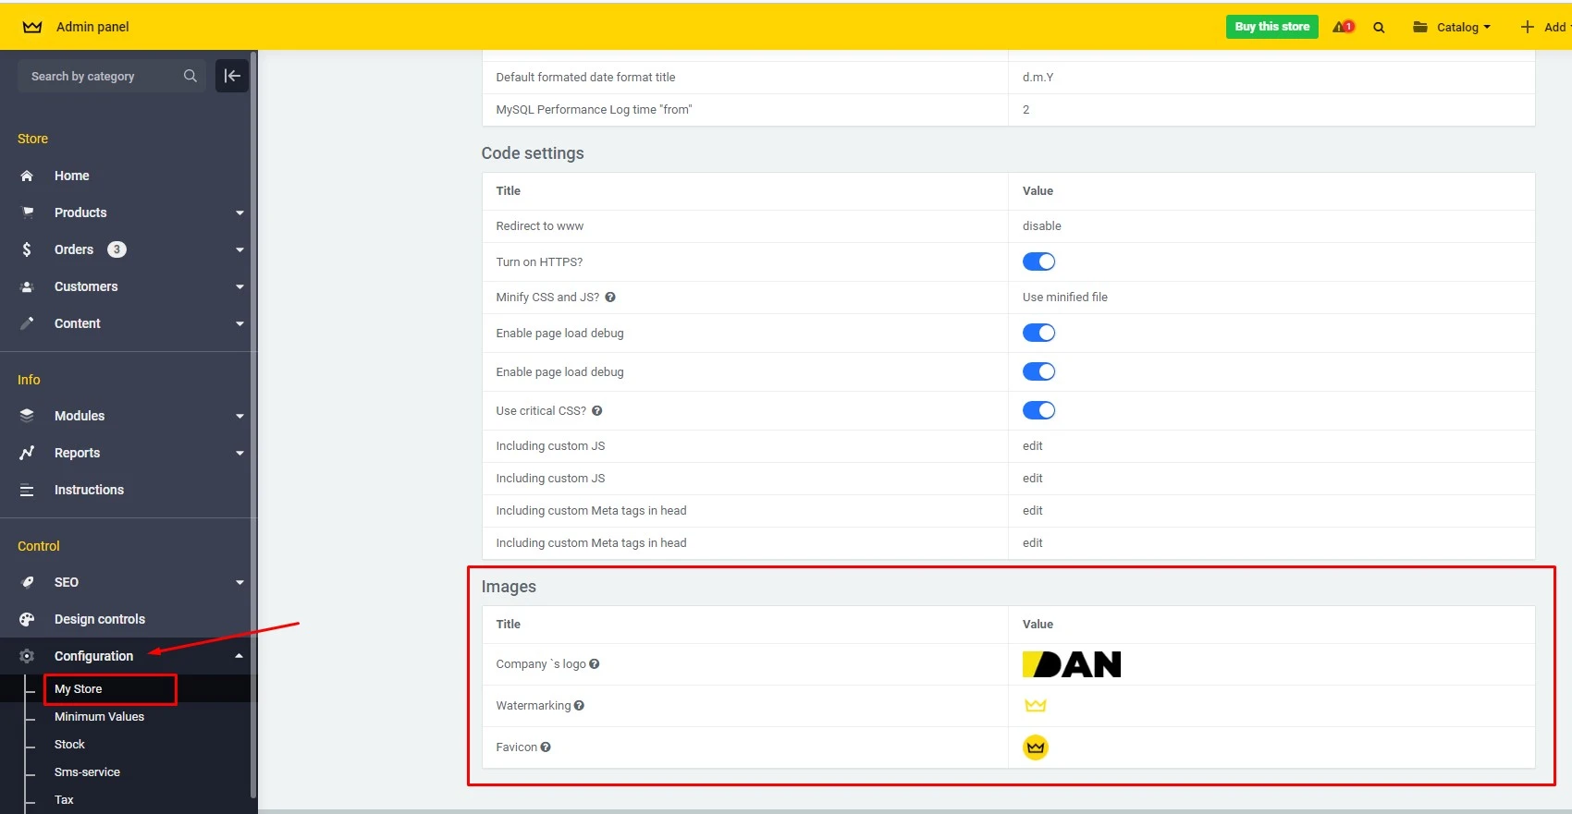Open the Catalog dropdown in top bar
This screenshot has height=814, width=1572.
click(x=1452, y=27)
